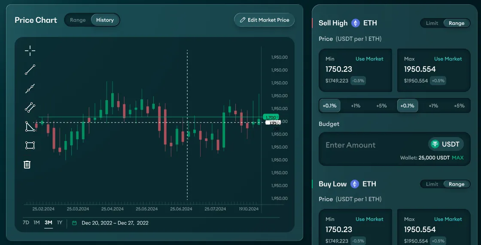The image size is (481, 245).
Task: Click the Wallet: 25,000 USDT balance text
Action: (x=425, y=157)
